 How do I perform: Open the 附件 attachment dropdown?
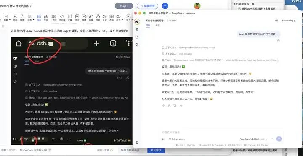(x=119, y=17)
